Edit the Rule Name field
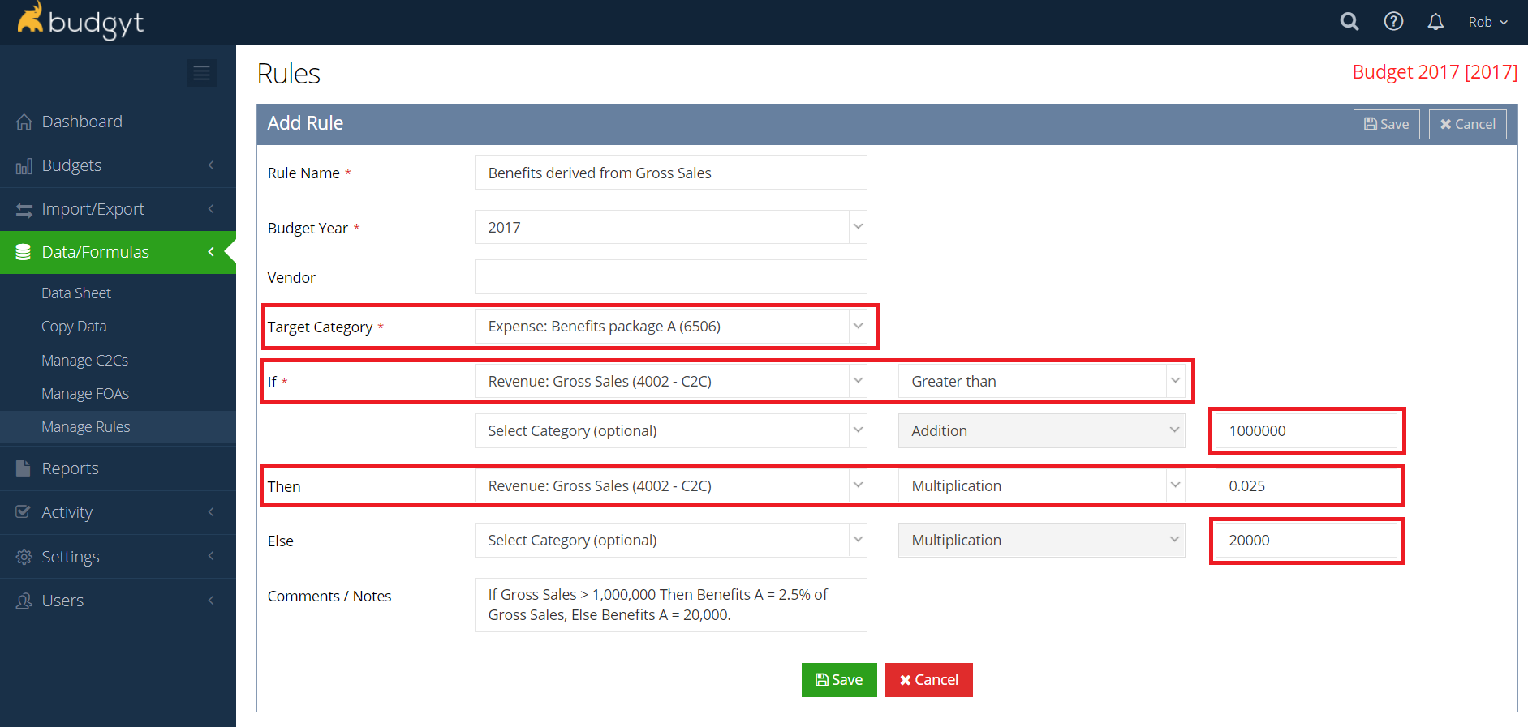Viewport: 1528px width, 727px height. pos(670,173)
